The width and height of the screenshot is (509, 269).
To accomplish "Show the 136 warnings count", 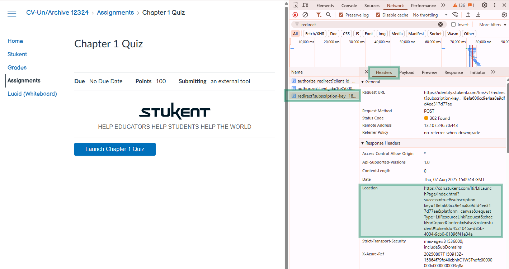I will click(x=459, y=5).
